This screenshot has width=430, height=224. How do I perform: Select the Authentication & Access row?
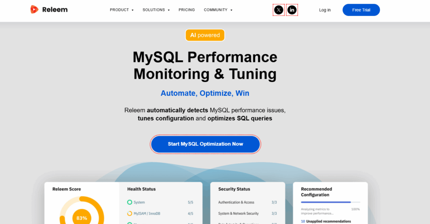click(x=247, y=202)
